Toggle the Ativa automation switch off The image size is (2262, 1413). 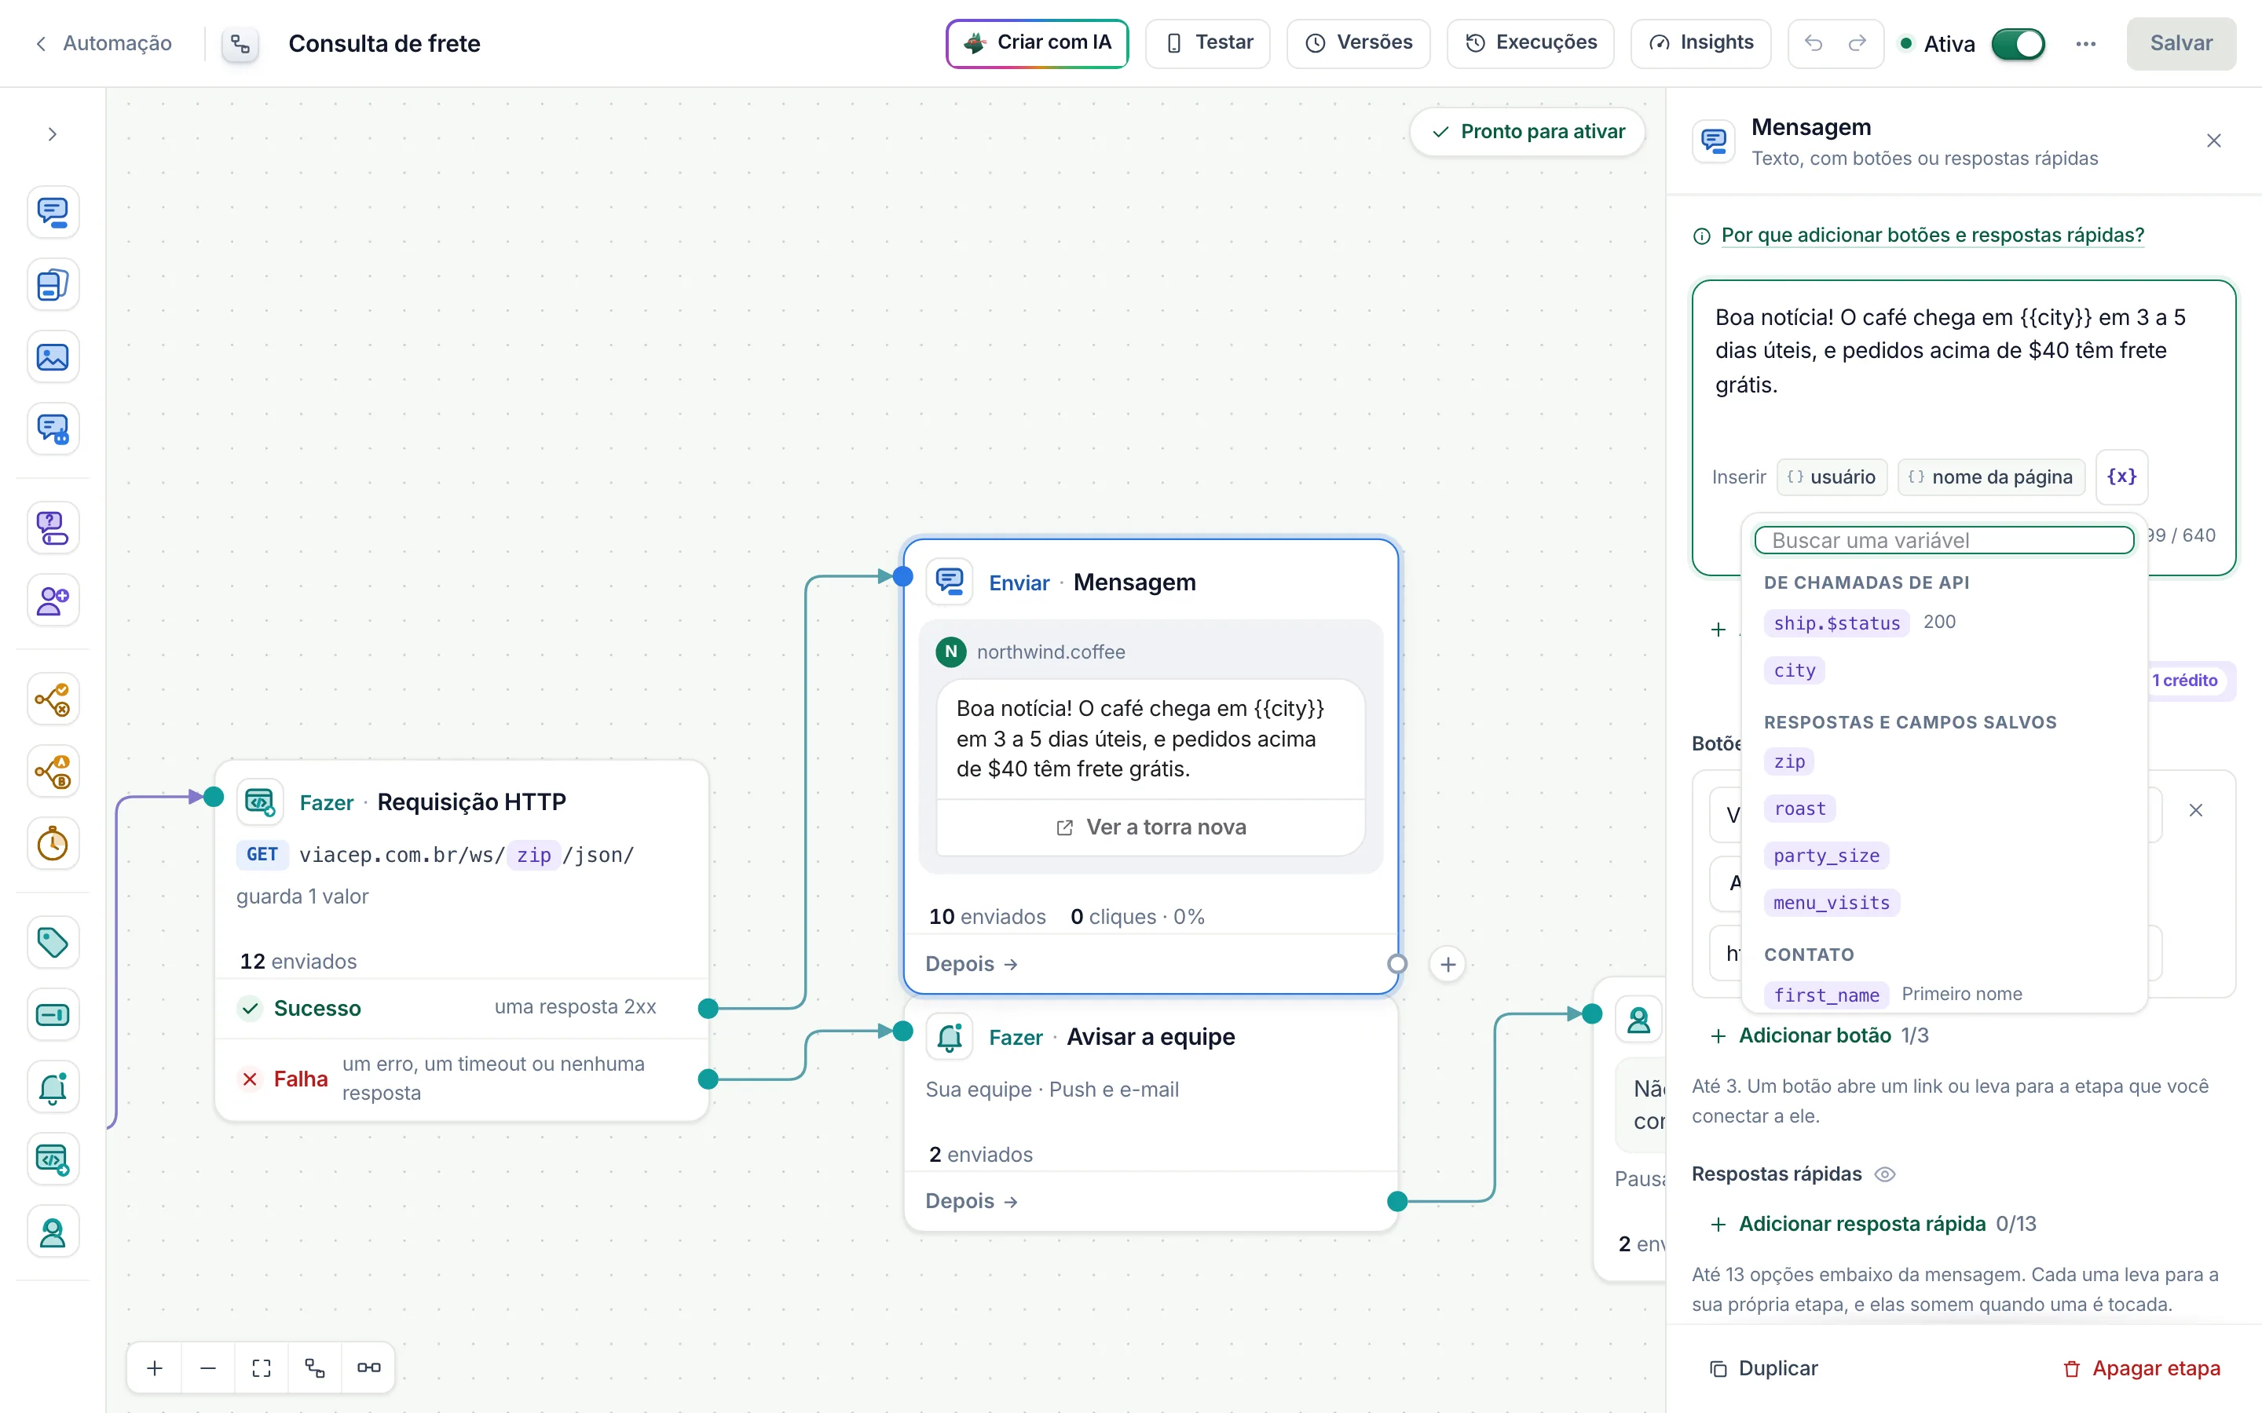click(2018, 44)
